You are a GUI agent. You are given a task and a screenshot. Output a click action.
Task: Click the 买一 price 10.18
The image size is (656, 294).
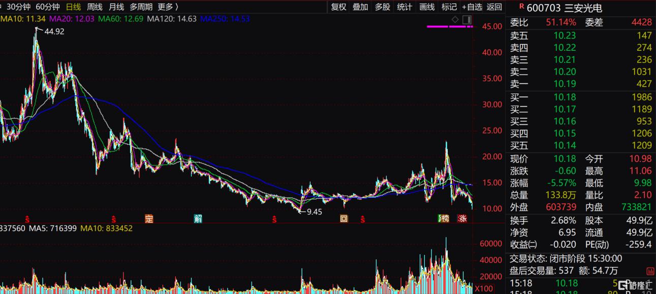click(x=565, y=97)
